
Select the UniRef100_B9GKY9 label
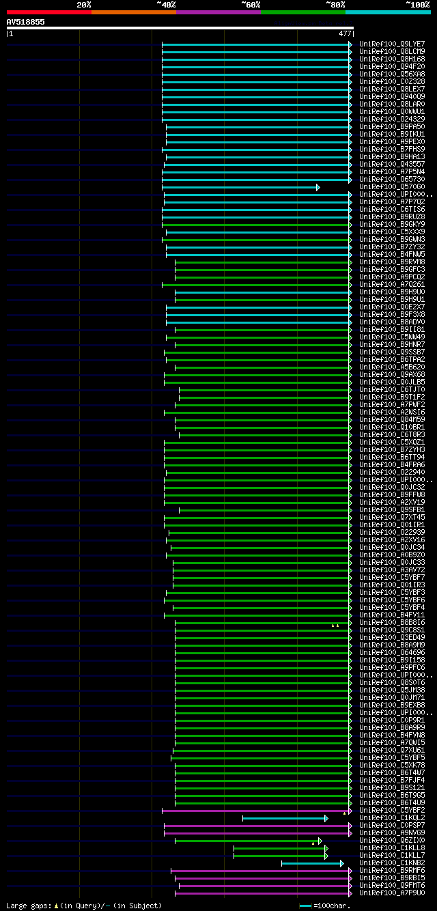click(392, 225)
